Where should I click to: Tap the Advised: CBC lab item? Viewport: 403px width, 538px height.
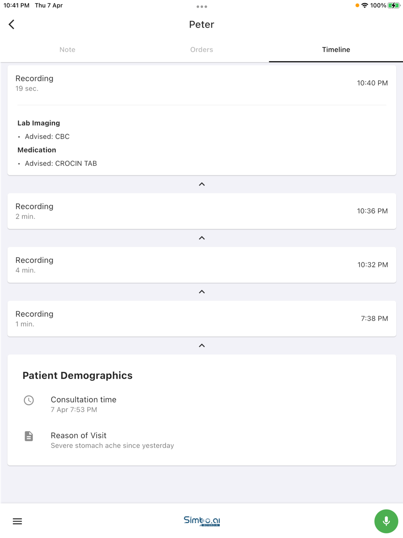click(47, 137)
